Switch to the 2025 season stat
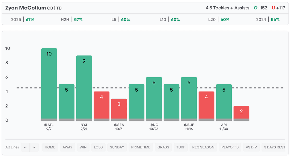The image size is (294, 157). click(x=23, y=20)
